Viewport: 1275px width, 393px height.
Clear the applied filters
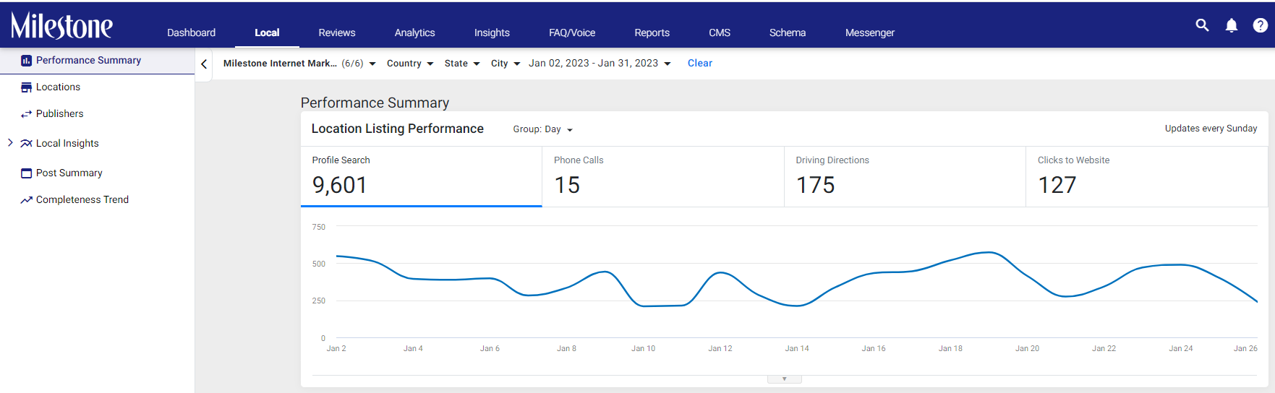(x=699, y=64)
